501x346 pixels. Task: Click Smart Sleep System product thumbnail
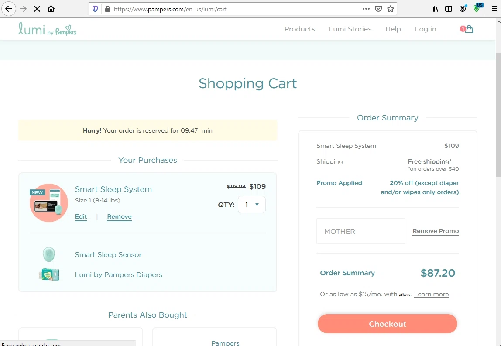click(49, 202)
